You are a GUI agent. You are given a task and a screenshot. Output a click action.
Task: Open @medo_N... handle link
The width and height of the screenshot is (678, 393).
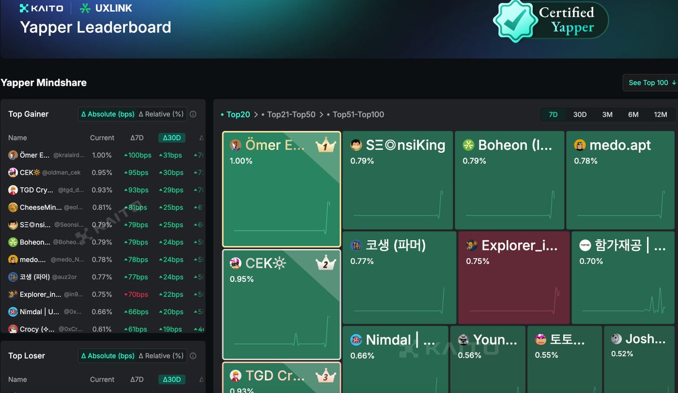click(68, 260)
